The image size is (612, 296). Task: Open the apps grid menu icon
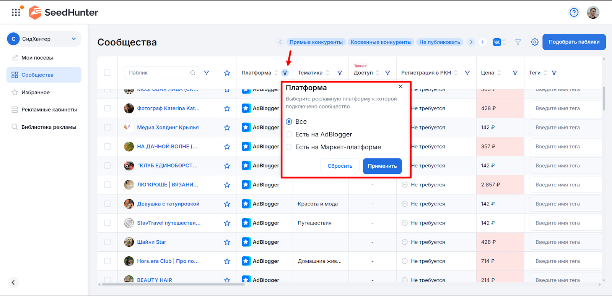(x=16, y=13)
